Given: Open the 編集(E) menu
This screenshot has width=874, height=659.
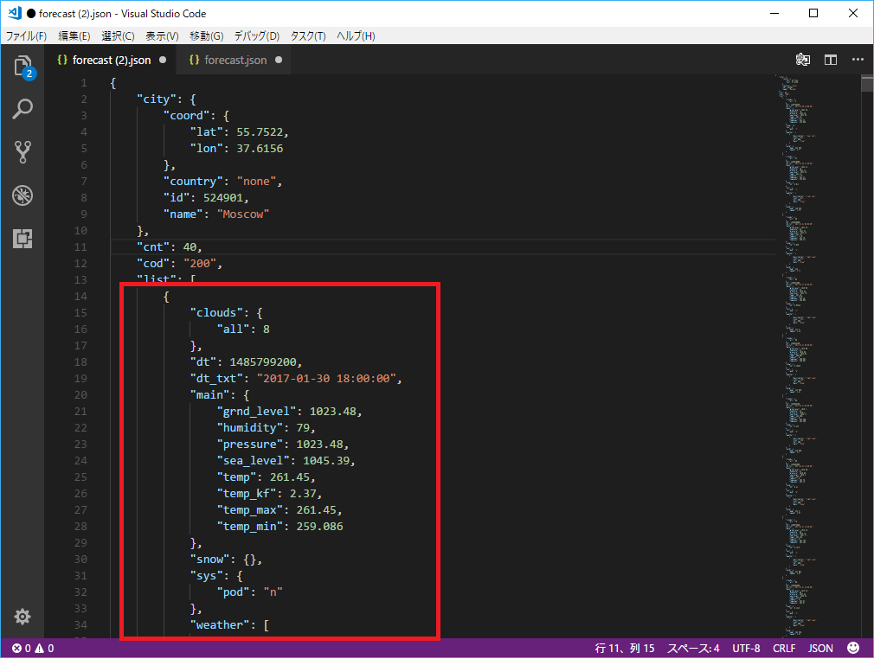Looking at the screenshot, I should tap(74, 36).
